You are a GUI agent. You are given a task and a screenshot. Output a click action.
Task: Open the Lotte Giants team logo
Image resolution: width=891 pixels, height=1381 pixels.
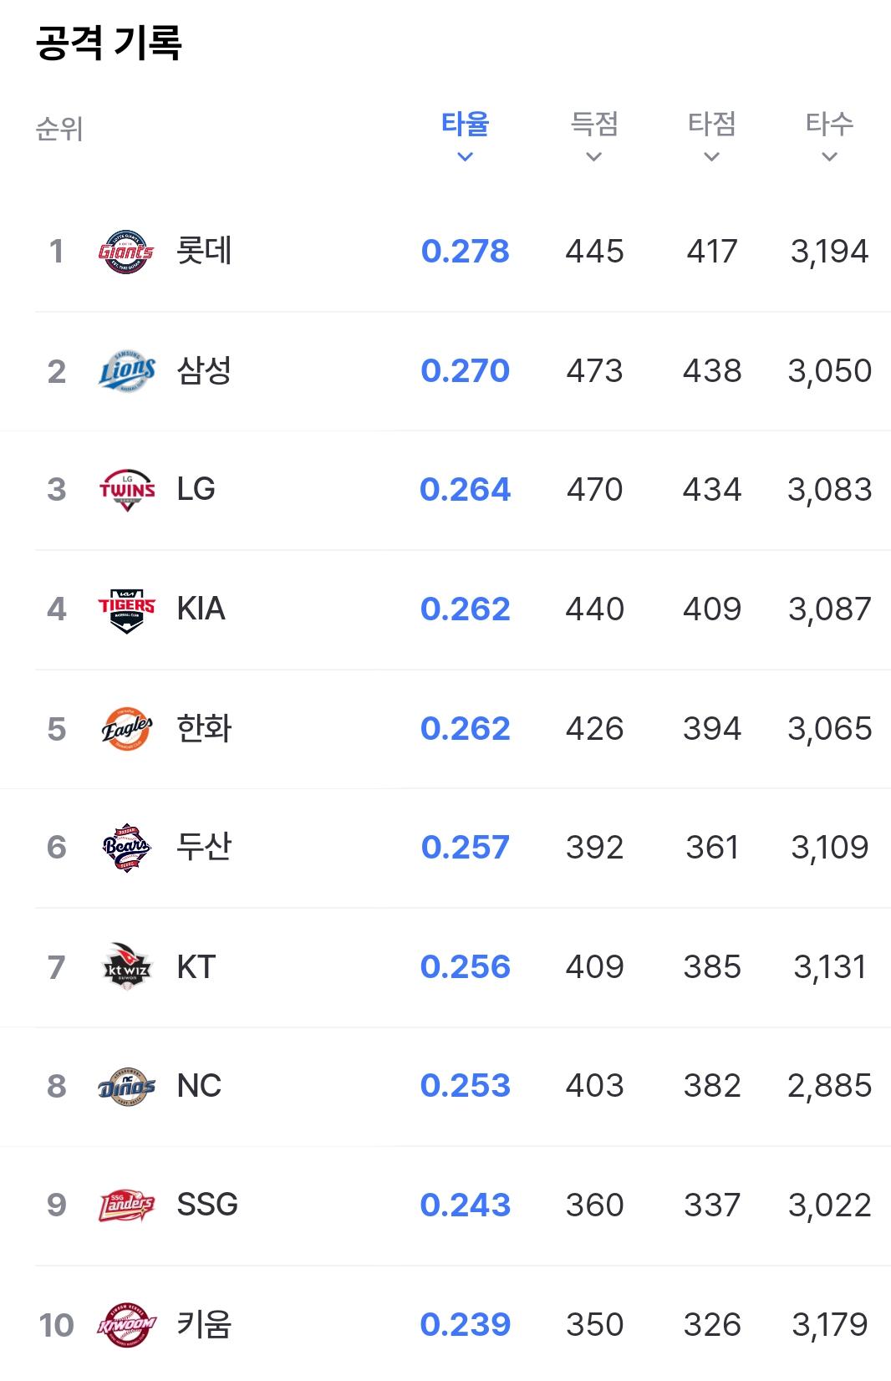(x=126, y=252)
